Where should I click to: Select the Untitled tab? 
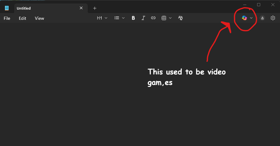pyautogui.click(x=43, y=8)
